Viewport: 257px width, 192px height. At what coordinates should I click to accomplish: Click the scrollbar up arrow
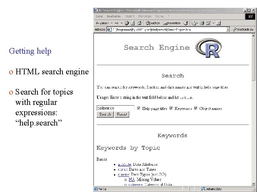tap(253, 36)
